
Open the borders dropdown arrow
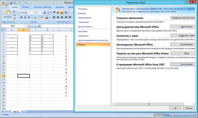38,17
